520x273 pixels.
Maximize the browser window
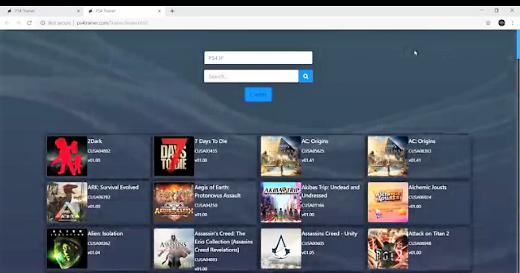pos(497,11)
